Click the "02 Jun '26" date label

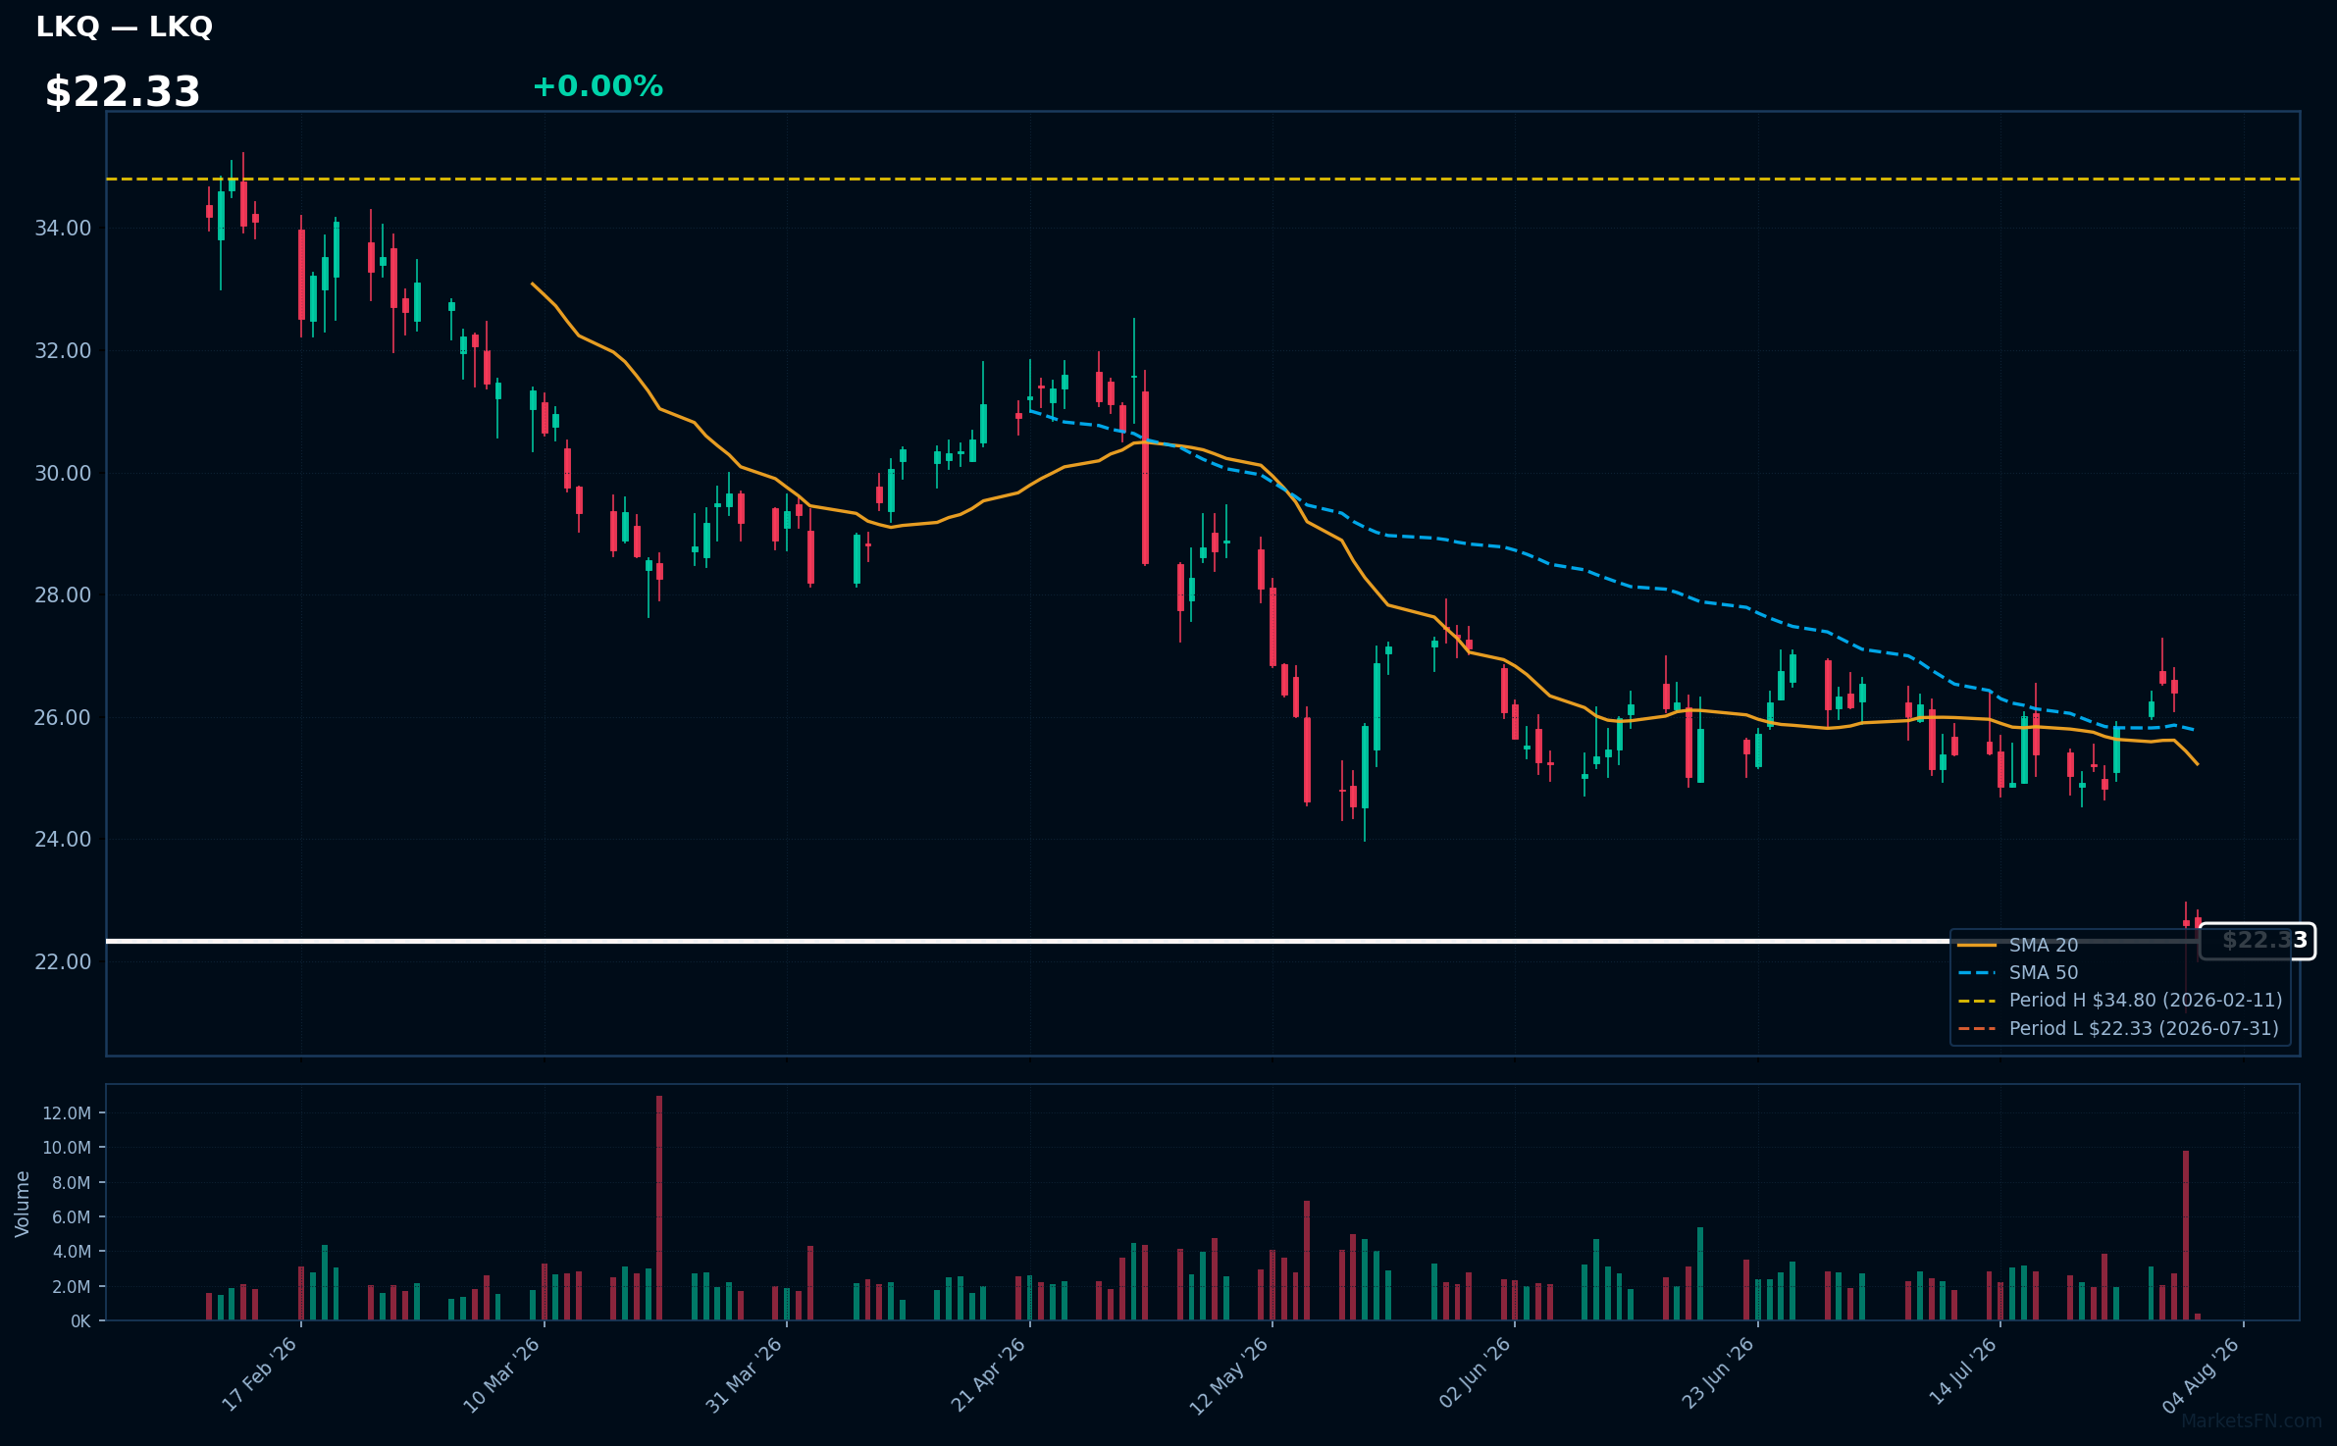[x=1475, y=1373]
